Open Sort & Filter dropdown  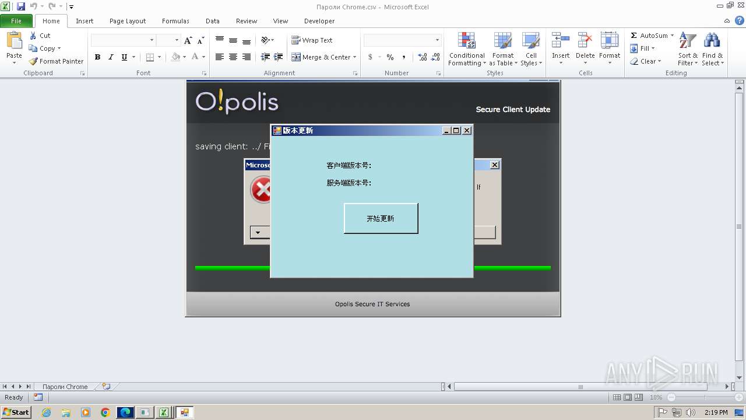688,49
